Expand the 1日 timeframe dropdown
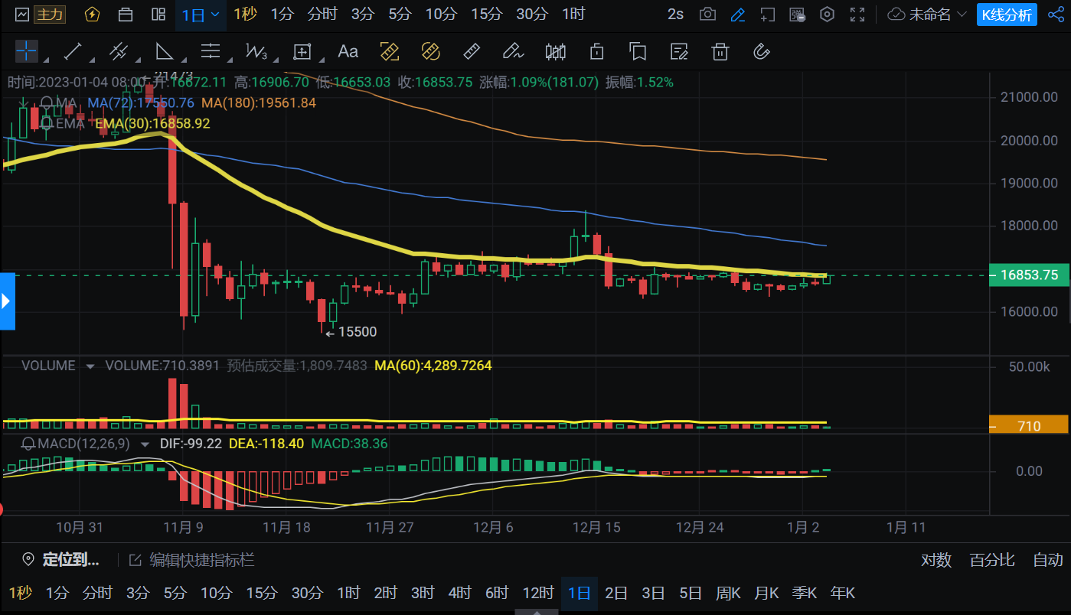This screenshot has width=1071, height=615. click(x=201, y=15)
